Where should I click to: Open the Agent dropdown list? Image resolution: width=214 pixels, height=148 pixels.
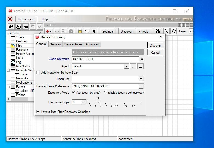[x=126, y=66]
